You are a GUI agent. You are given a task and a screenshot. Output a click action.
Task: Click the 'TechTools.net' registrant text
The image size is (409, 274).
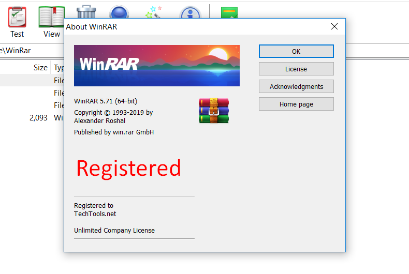95,214
